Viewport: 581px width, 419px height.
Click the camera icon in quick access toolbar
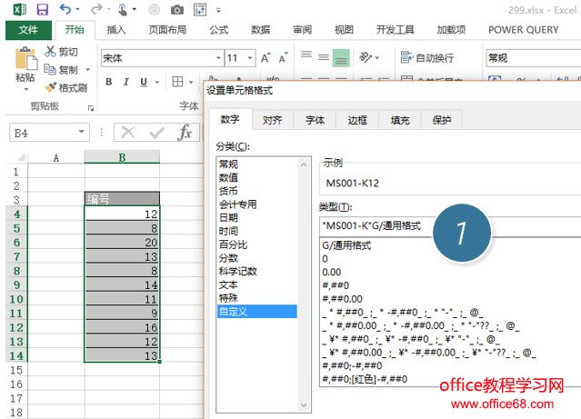[177, 10]
